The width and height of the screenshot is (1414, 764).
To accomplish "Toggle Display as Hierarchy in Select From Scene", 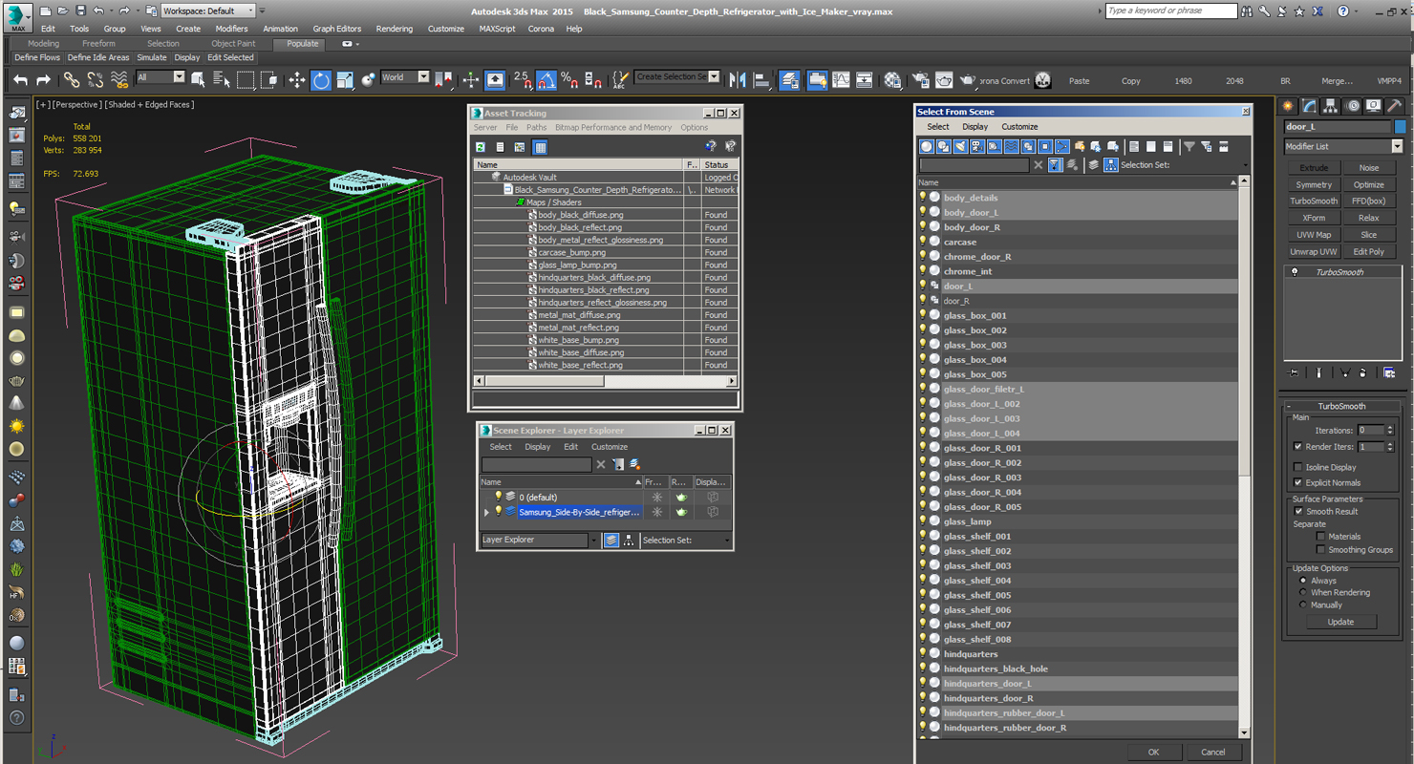I will [1111, 165].
